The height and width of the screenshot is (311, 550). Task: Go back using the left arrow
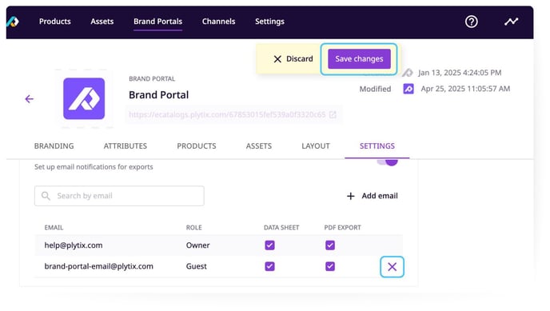[x=30, y=99]
